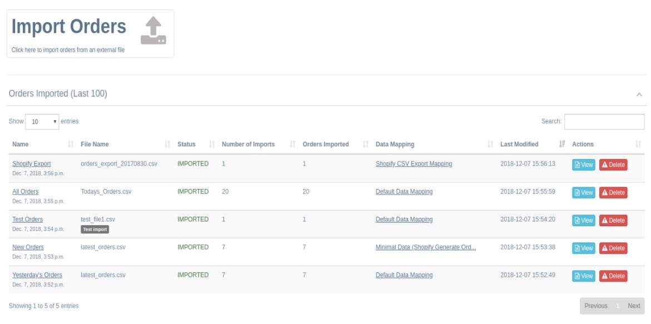Sort by Orders Imported arrows
This screenshot has width=651, height=324.
click(366, 144)
